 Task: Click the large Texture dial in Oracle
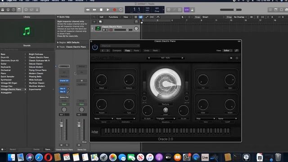166,84
